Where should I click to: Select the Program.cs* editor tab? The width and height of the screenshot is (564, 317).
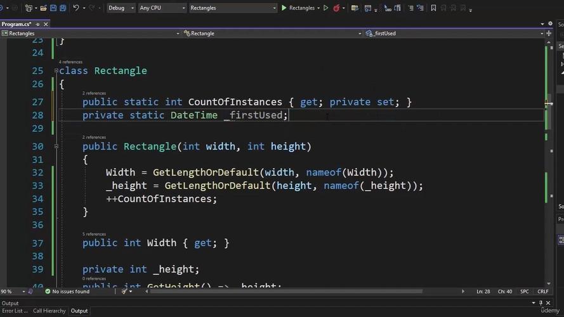16,24
